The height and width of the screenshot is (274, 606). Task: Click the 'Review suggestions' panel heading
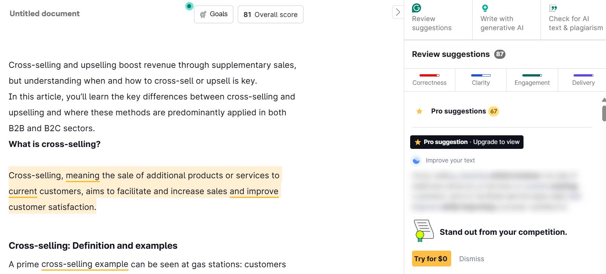coord(451,54)
